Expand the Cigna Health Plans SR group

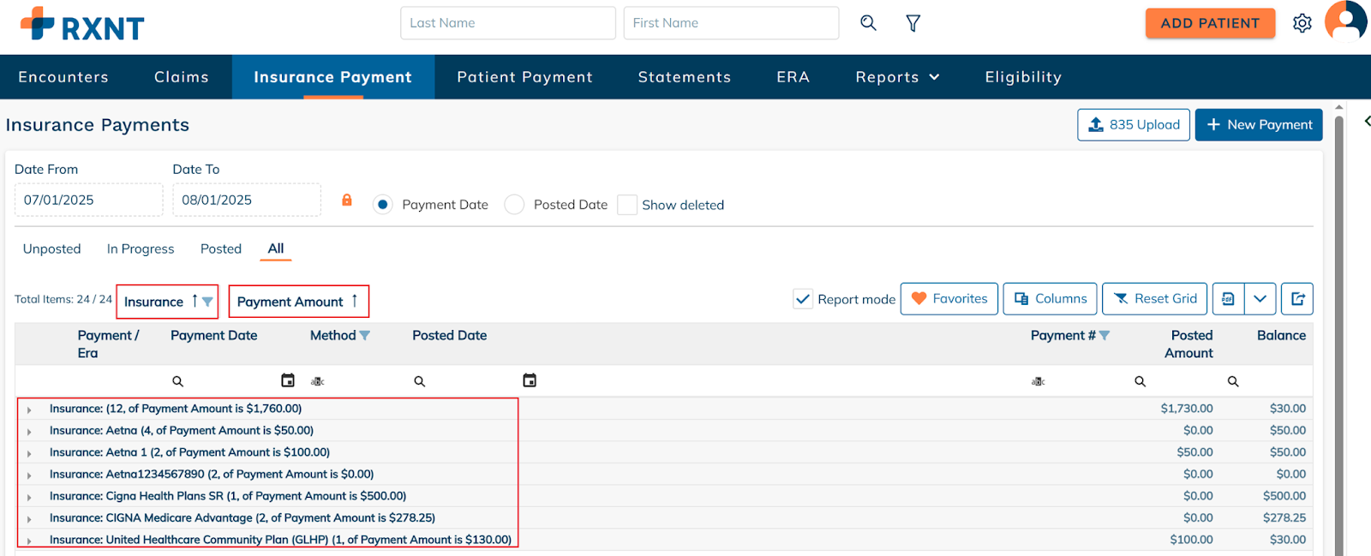[x=29, y=497]
